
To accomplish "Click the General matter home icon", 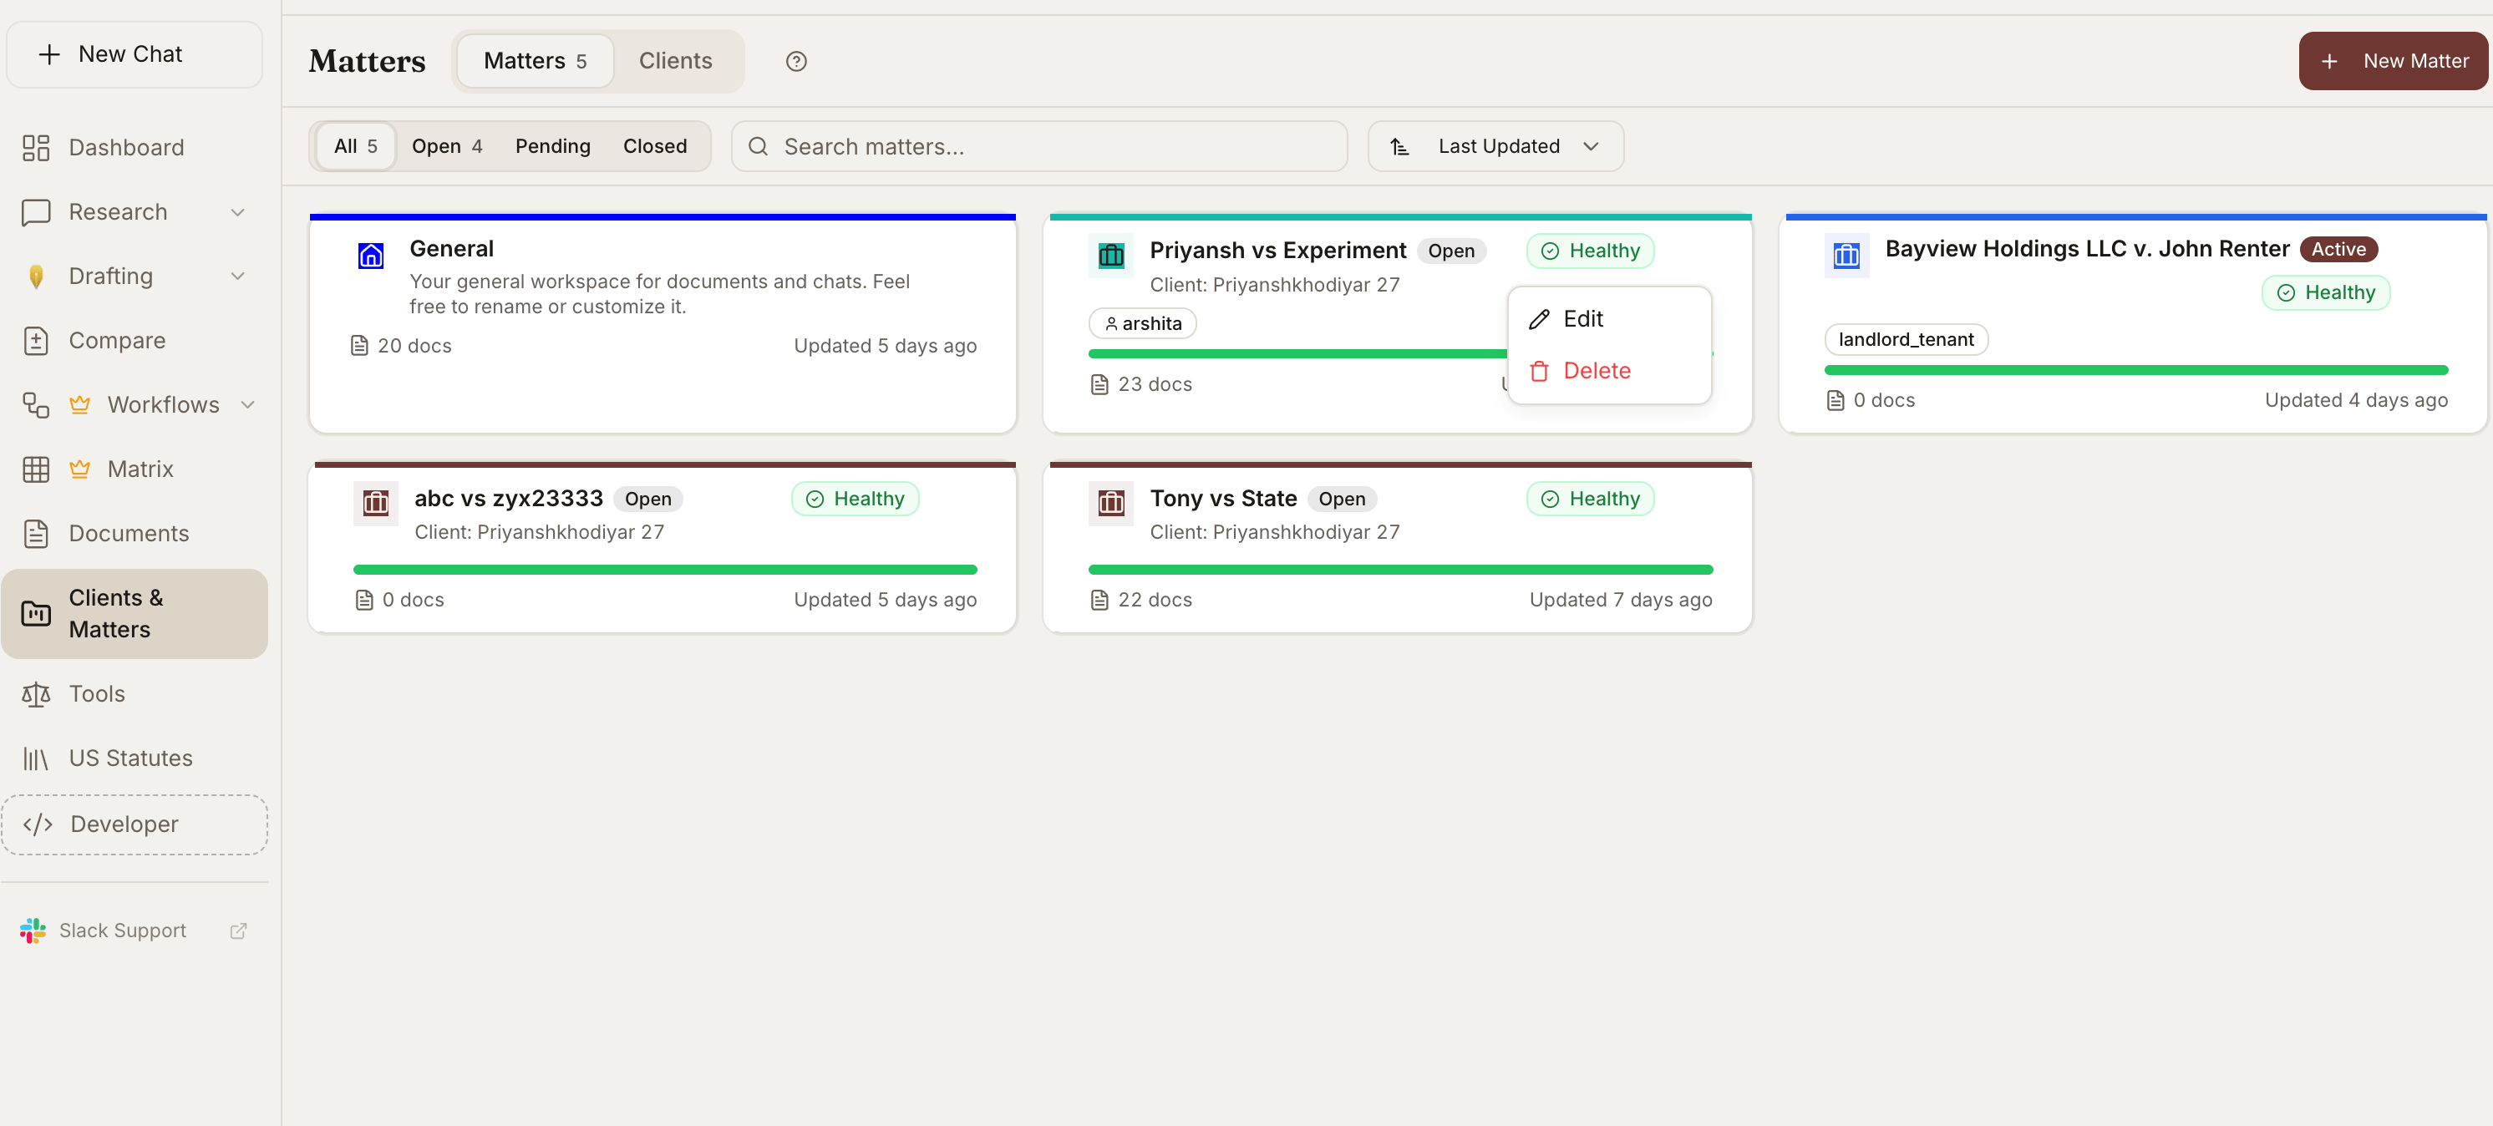I will click(x=371, y=256).
